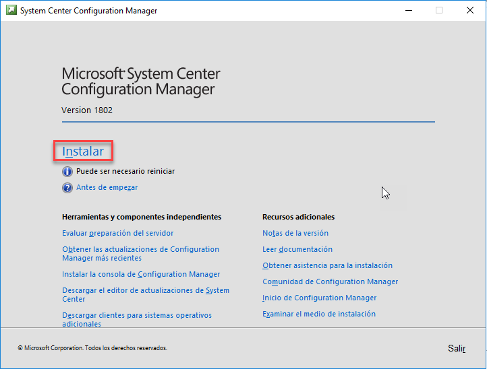Image resolution: width=487 pixels, height=369 pixels.
Task: Click the application icon in title bar
Action: point(11,10)
